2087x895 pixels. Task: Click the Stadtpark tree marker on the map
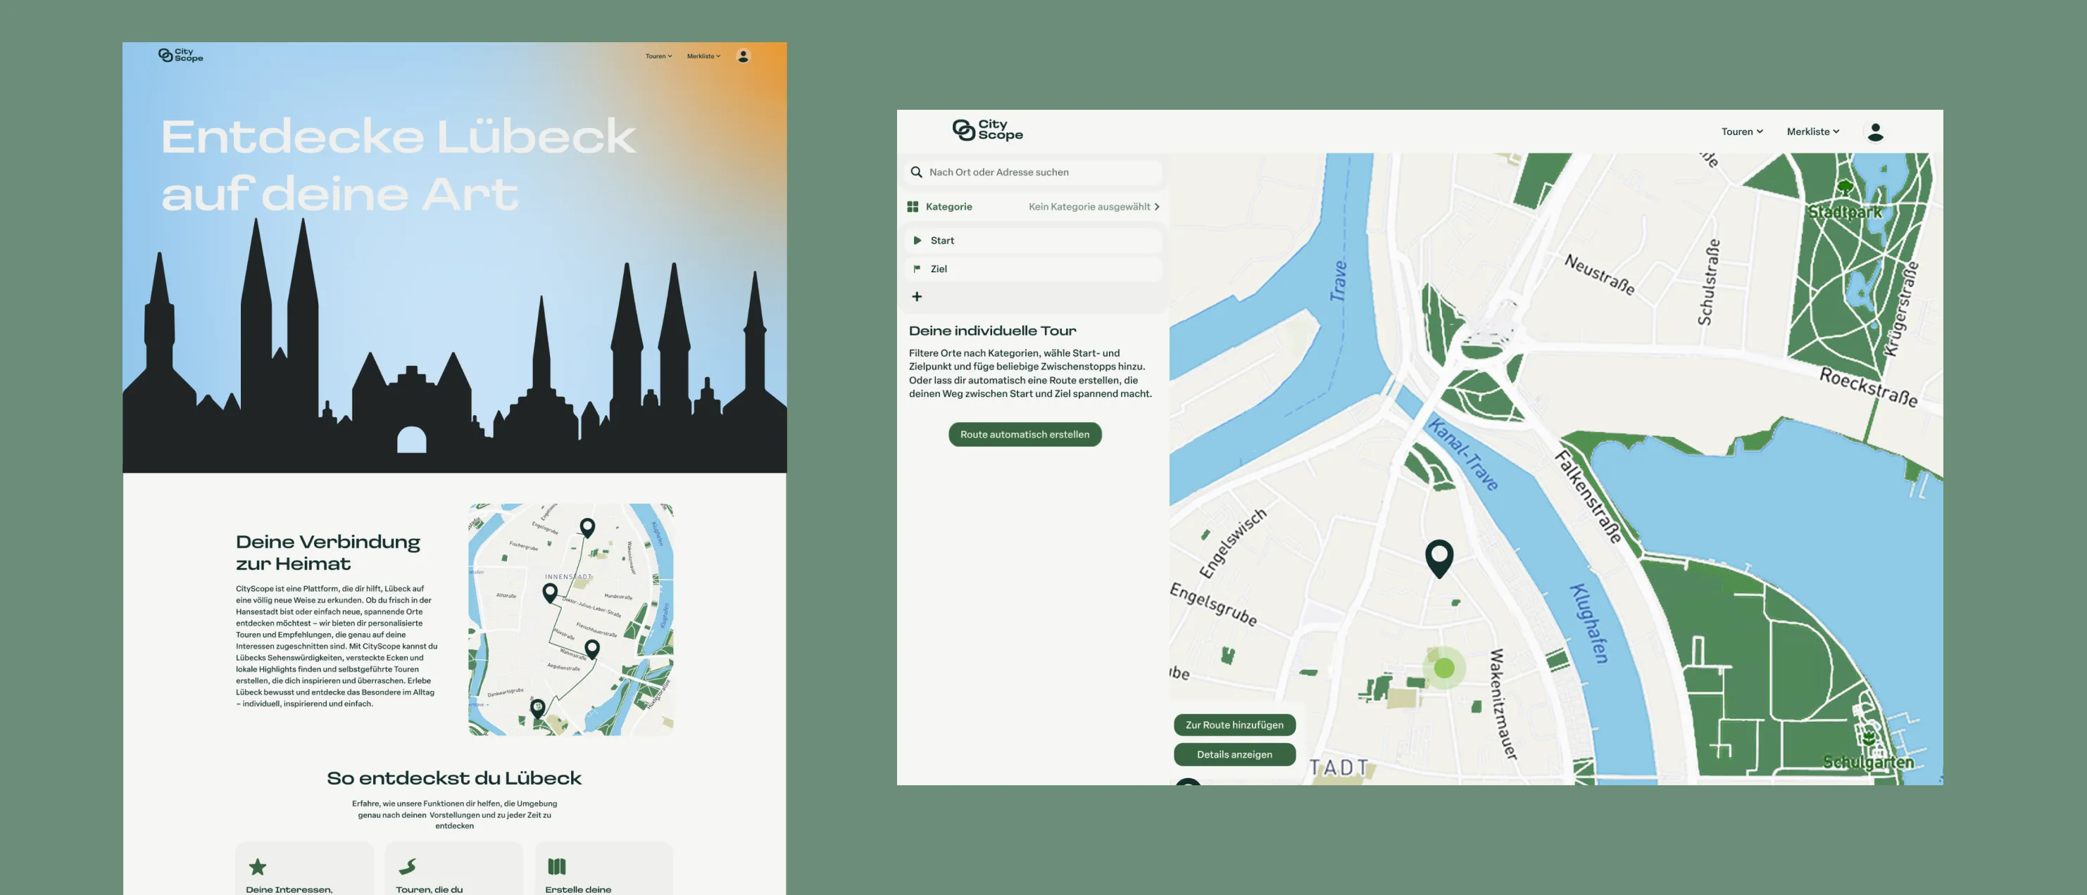[1845, 189]
